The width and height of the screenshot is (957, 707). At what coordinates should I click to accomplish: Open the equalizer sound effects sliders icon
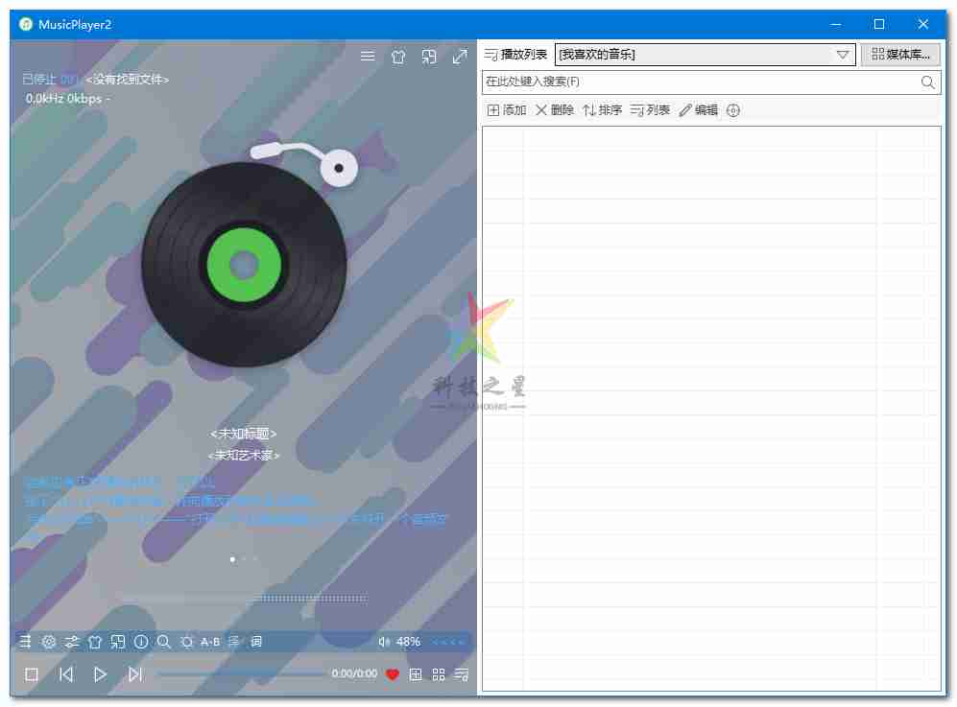pos(72,642)
